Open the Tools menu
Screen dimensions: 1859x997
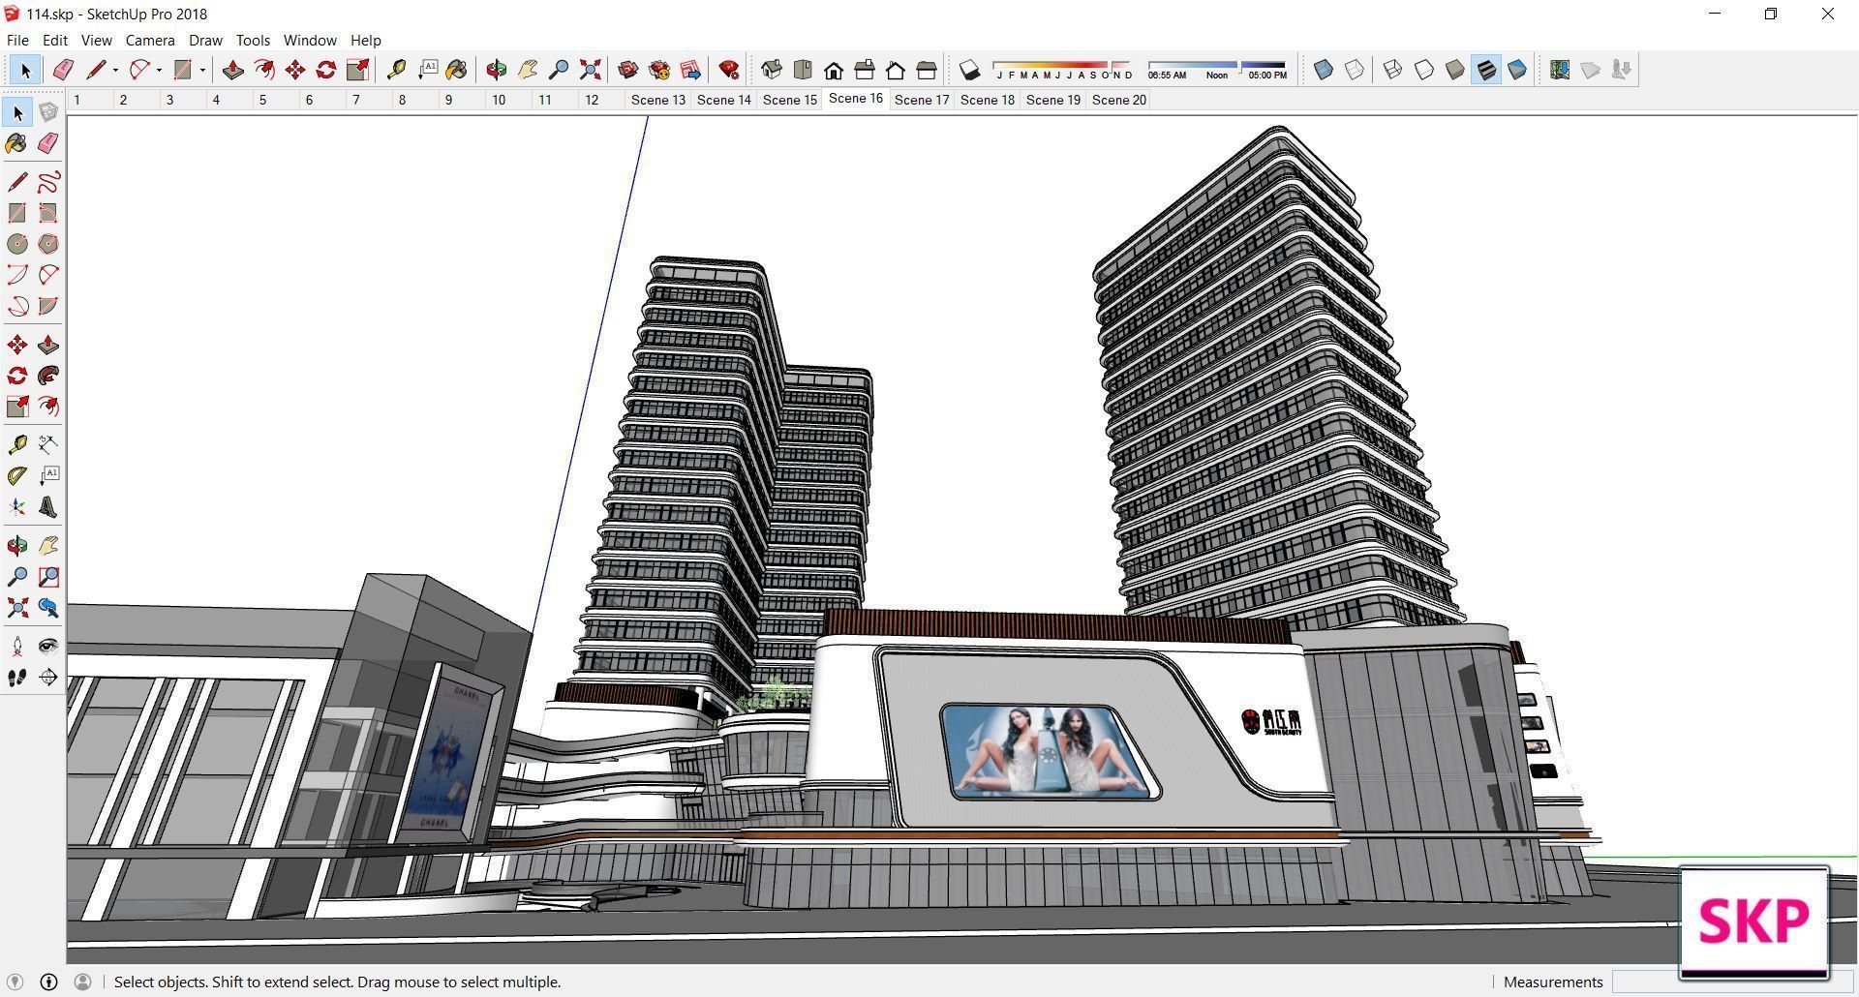coord(253,40)
